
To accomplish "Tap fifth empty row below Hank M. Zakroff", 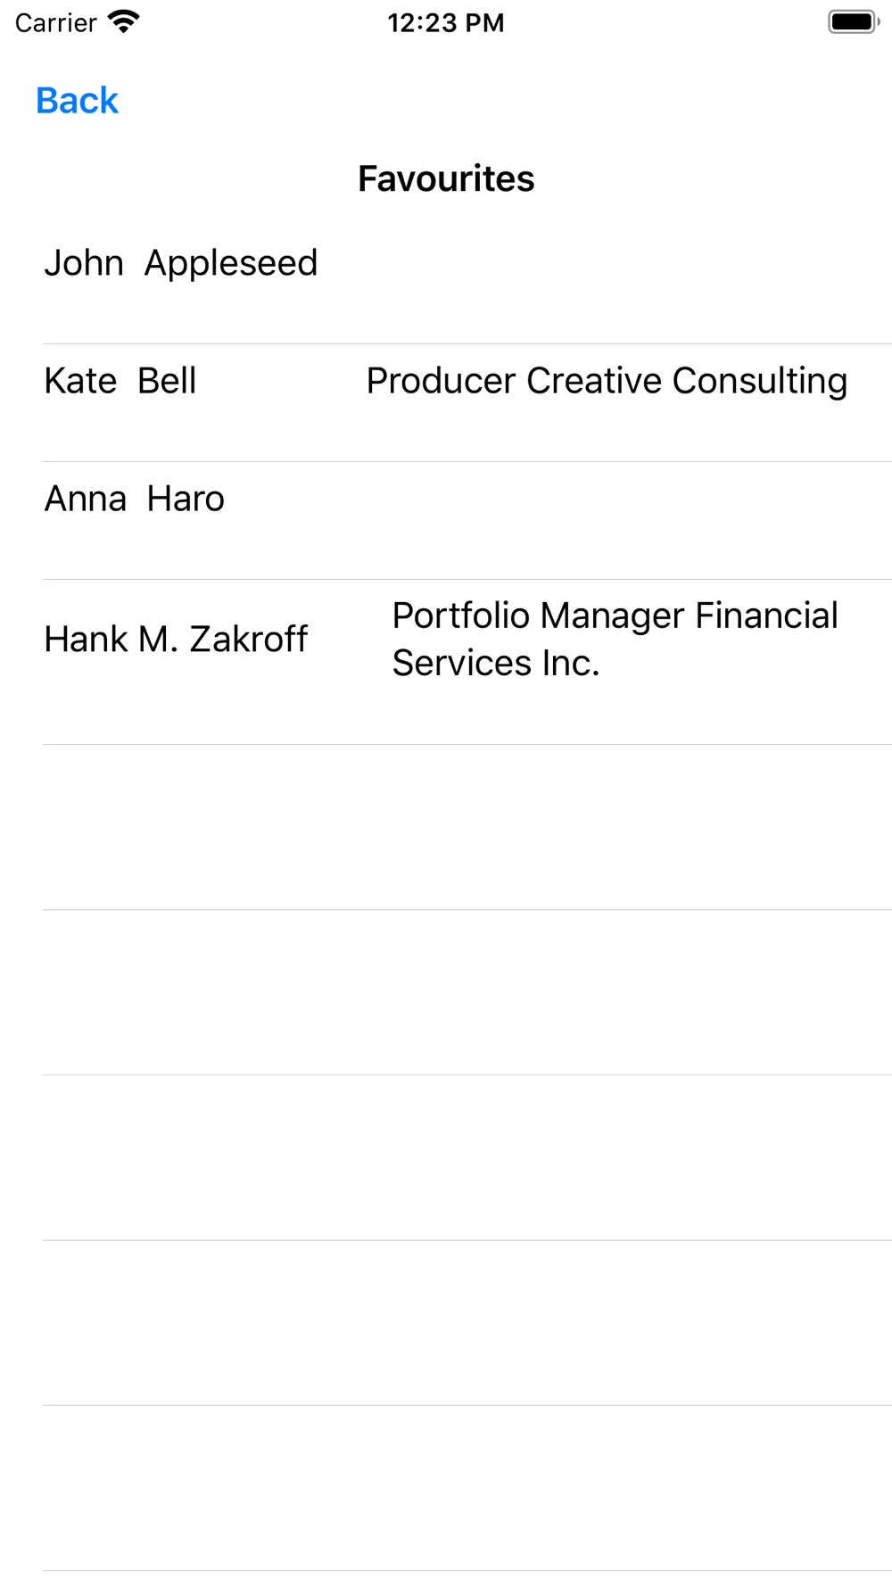I will [x=467, y=1487].
